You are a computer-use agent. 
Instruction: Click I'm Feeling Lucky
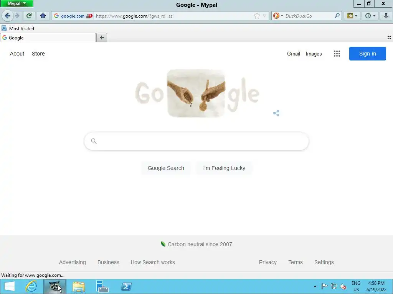coord(224,168)
